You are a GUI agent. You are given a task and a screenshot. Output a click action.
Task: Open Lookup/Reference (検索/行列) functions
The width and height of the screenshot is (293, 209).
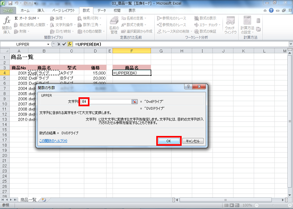click(89, 18)
